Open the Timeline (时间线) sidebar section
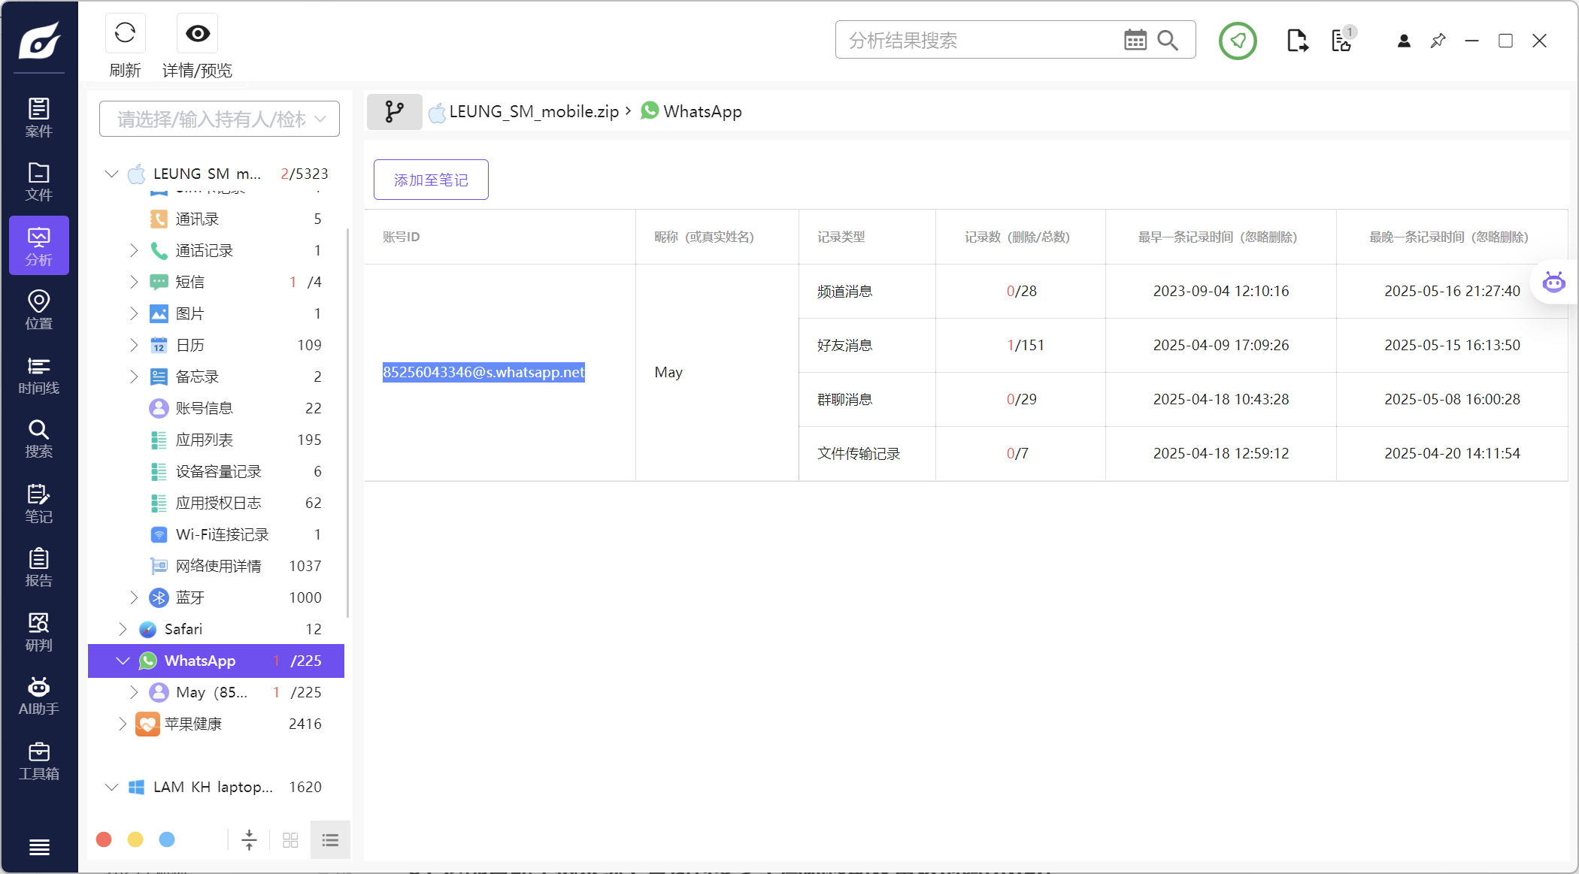The height and width of the screenshot is (874, 1579). tap(38, 375)
